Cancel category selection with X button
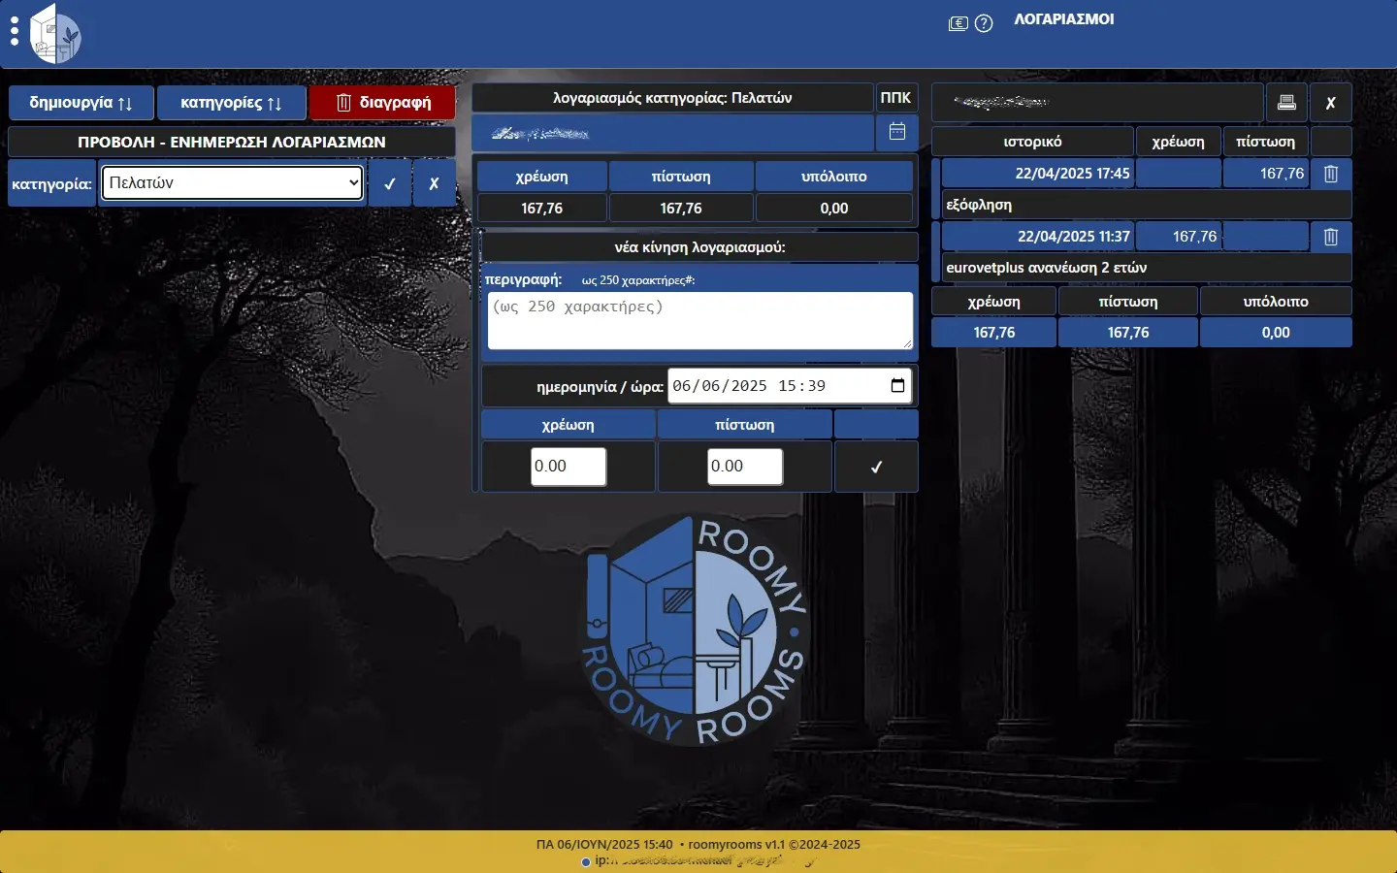 coord(435,183)
